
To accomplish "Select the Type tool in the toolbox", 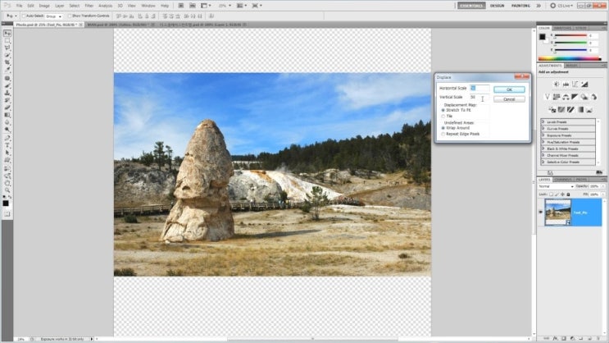I will click(x=7, y=145).
